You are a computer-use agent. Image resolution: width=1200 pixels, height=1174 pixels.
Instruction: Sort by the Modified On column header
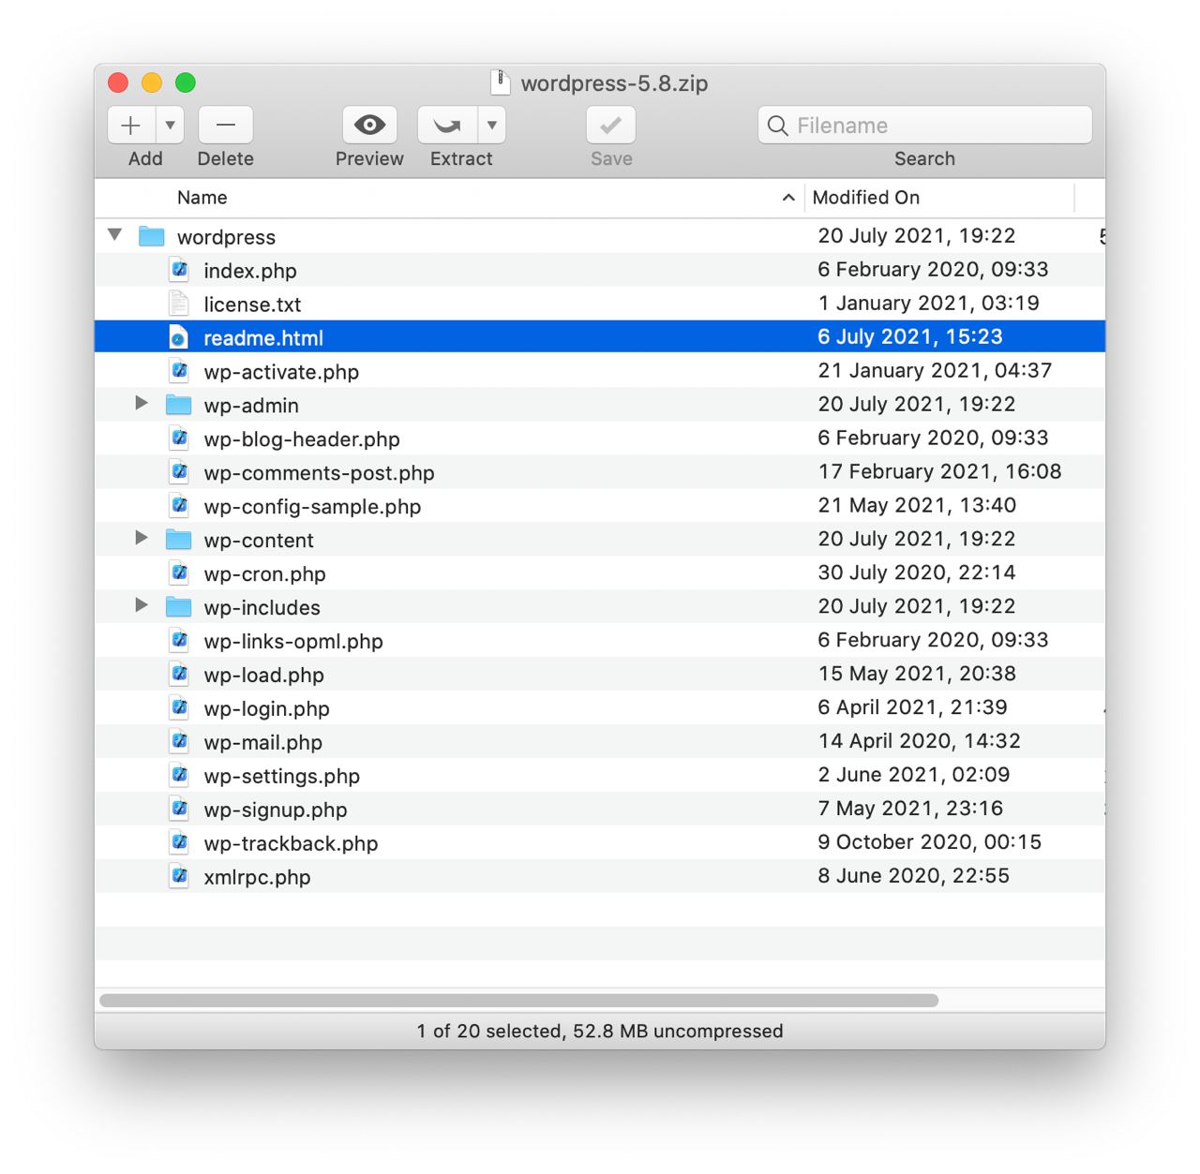click(x=866, y=198)
